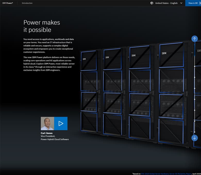Viewport: 201px width, 175px height.
Task: Click the Carl Jones name caption
Action: [x=46, y=133]
